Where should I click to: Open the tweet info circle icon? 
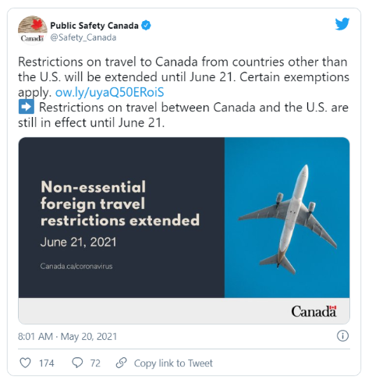[342, 336]
